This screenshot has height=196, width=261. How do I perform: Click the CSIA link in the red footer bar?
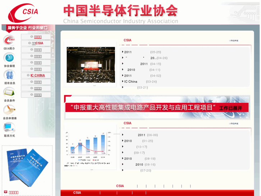pos(77,193)
